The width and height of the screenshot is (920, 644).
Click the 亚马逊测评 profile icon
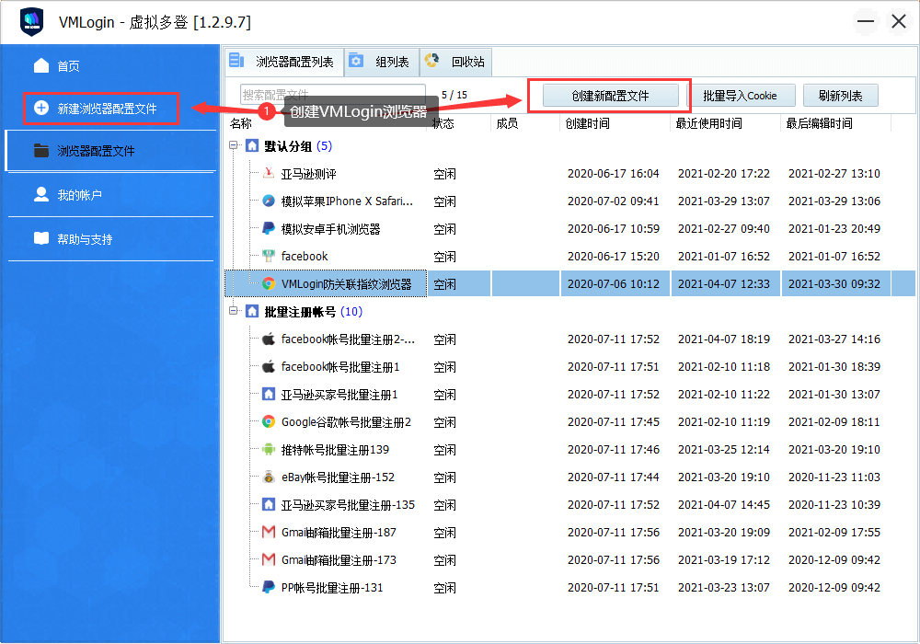coord(268,173)
